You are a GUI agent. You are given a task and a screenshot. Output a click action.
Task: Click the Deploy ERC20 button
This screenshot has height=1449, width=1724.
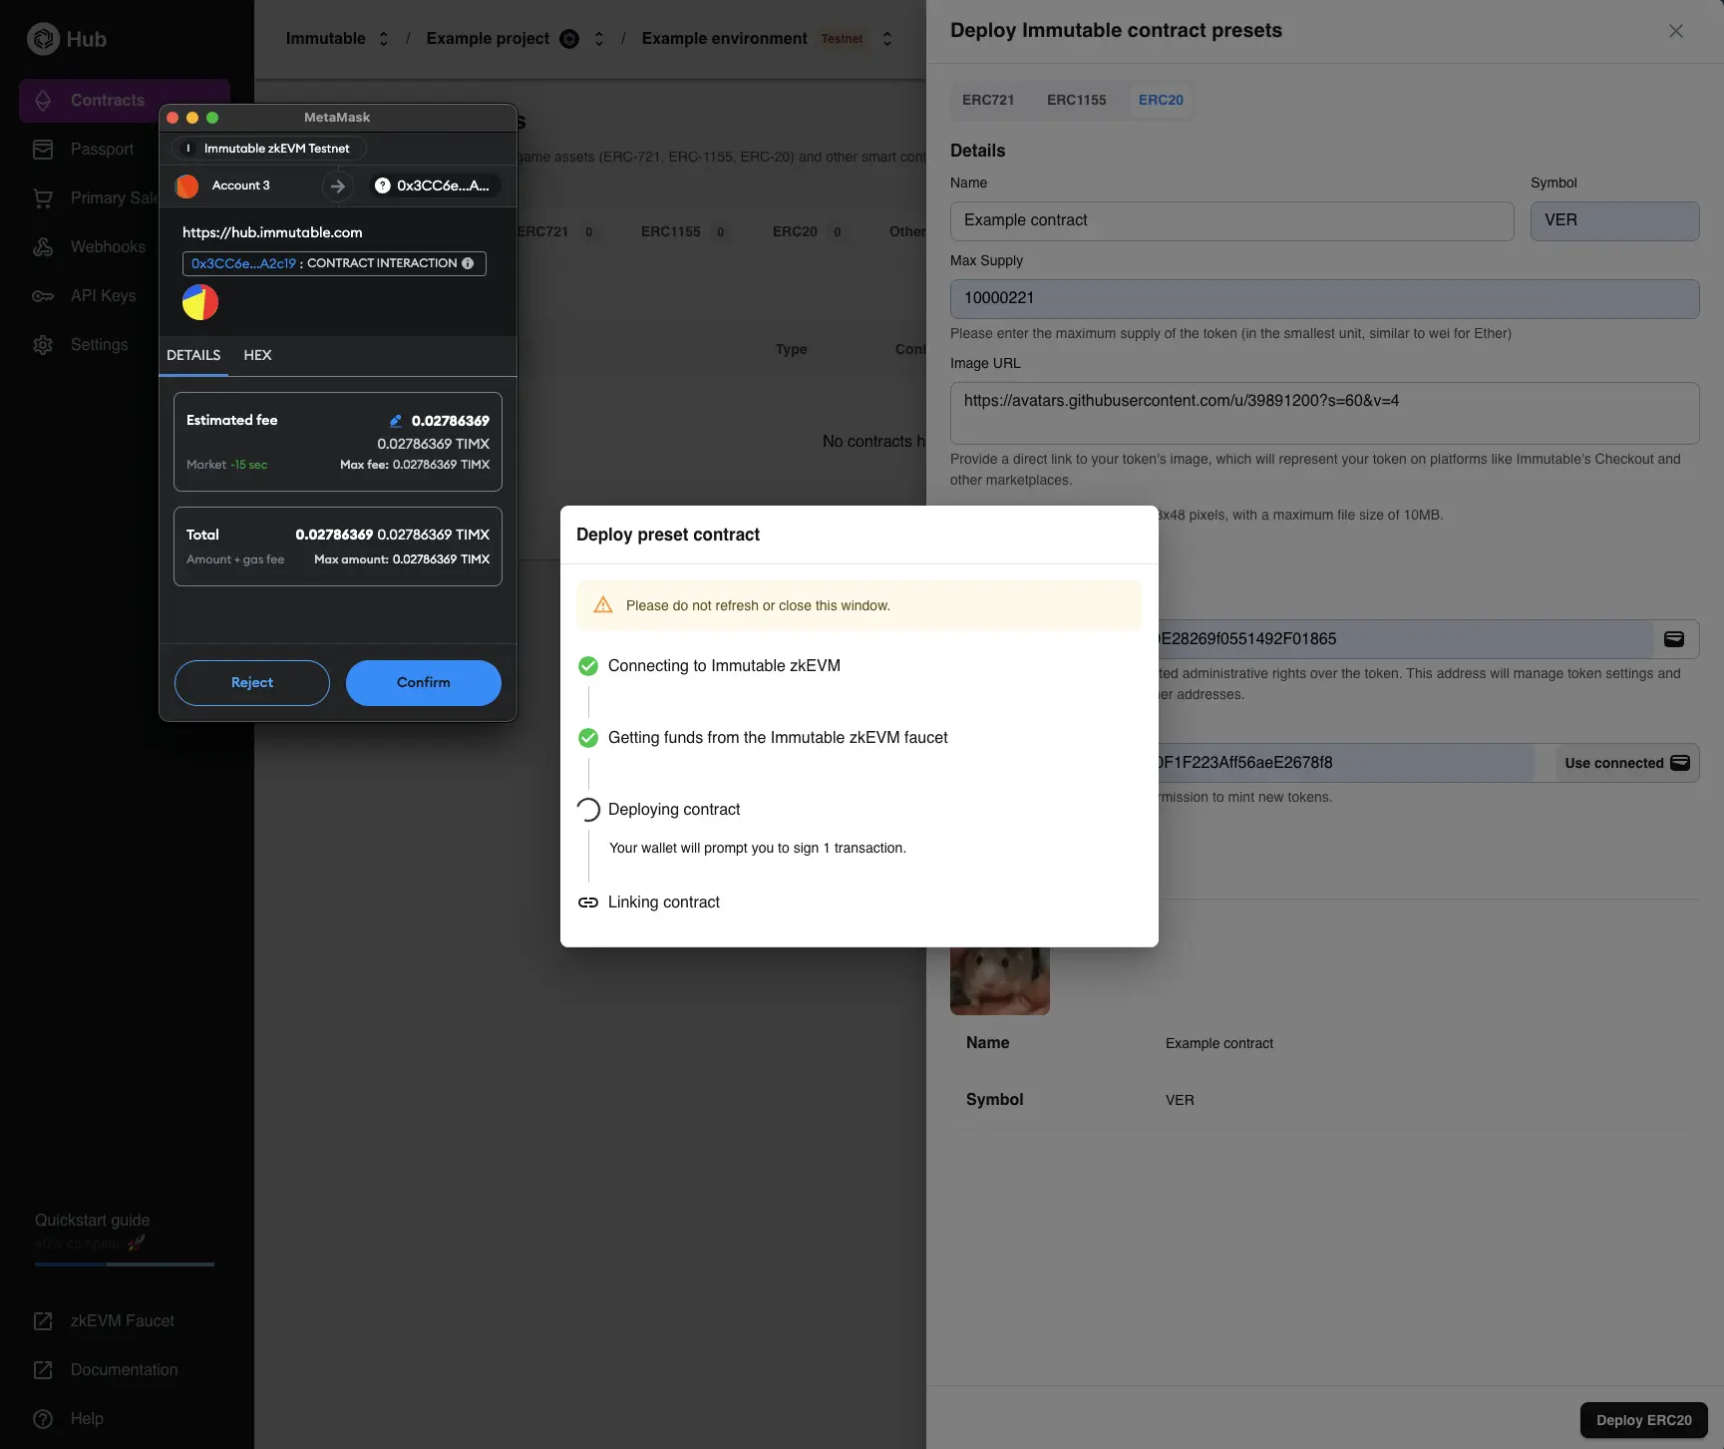coord(1642,1420)
